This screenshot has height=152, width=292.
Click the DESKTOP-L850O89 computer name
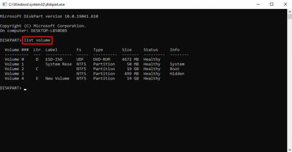click(49, 31)
